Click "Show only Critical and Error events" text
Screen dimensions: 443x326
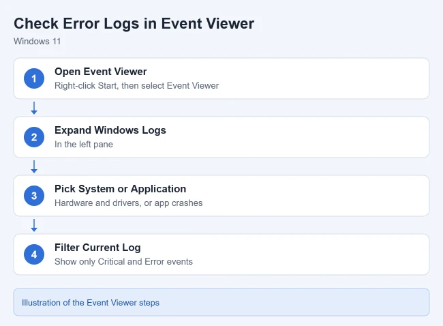[x=123, y=261]
